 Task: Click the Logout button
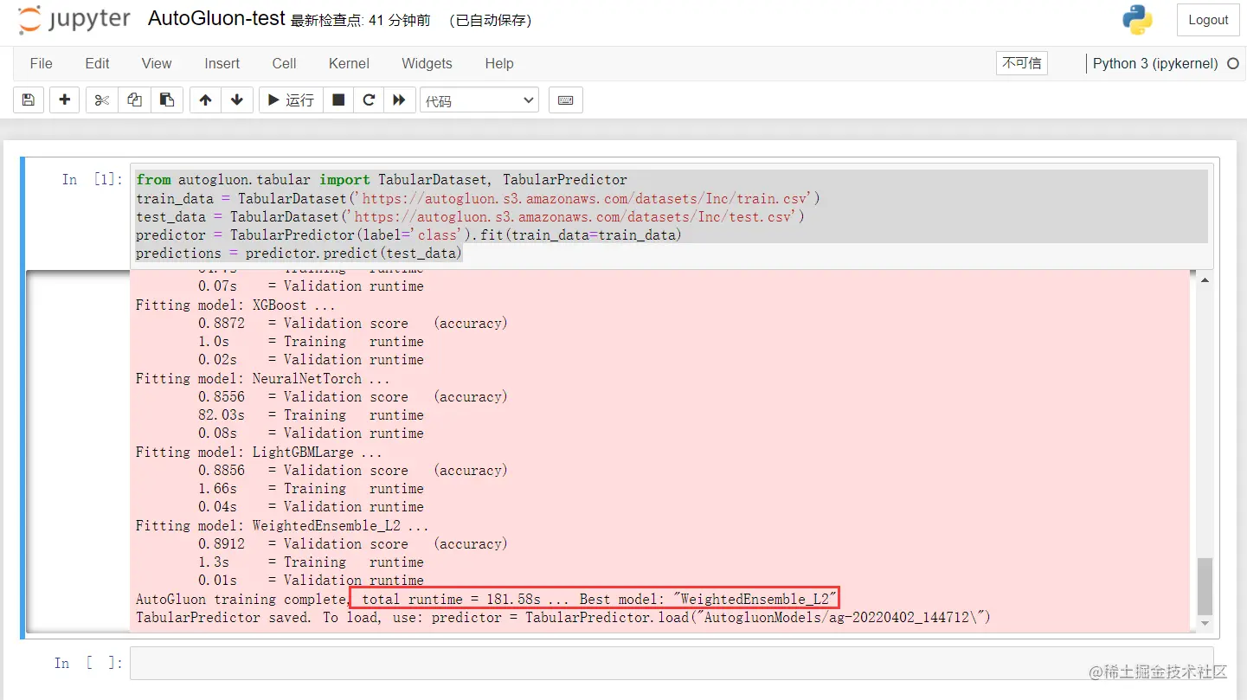pos(1208,20)
